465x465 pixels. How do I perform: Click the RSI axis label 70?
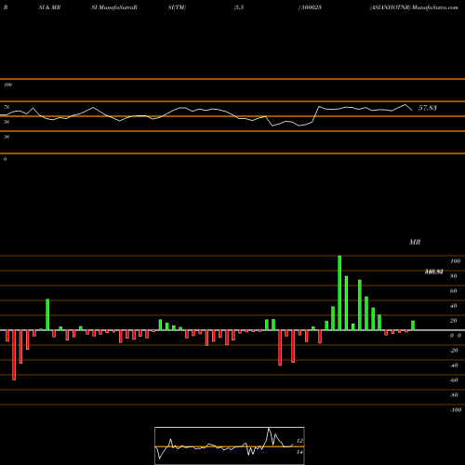[7, 107]
